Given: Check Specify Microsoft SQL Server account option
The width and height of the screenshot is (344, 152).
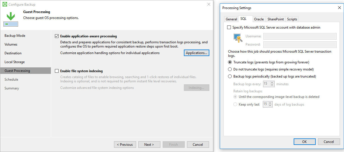Looking at the screenshot, I should pyautogui.click(x=229, y=27).
